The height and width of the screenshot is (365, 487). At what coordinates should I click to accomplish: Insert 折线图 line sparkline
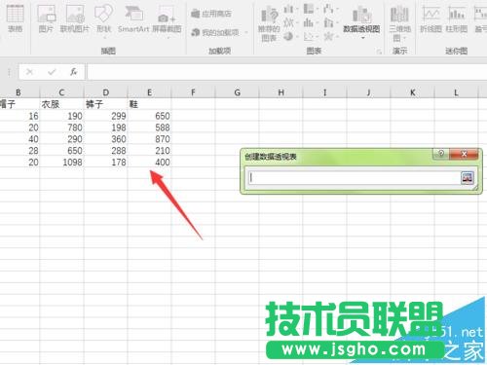pos(431,19)
